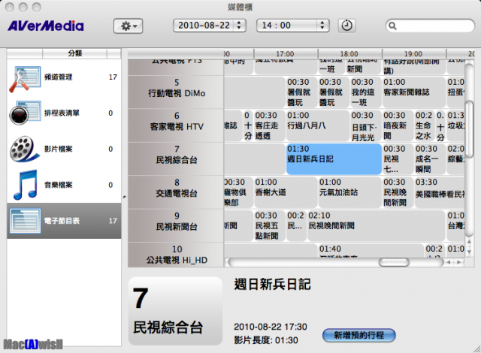Select 排程表清單 schedule list clock icon
Screen dimensions: 481x353
(x=25, y=113)
